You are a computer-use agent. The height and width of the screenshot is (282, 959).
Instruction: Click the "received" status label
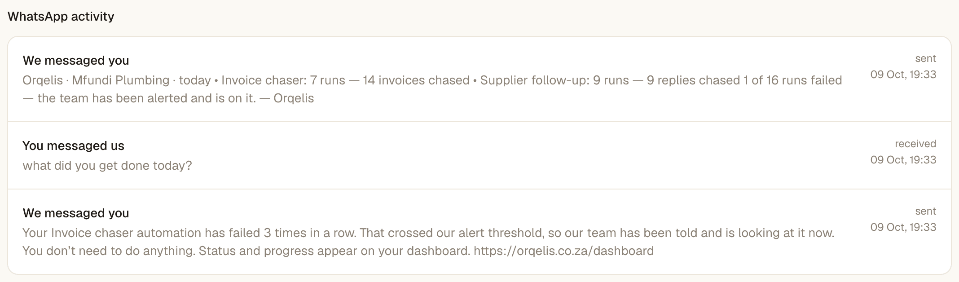click(x=915, y=144)
